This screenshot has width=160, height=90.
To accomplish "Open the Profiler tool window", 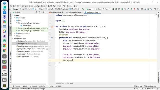I will tap(42, 86).
